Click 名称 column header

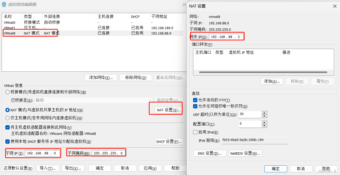[12, 17]
